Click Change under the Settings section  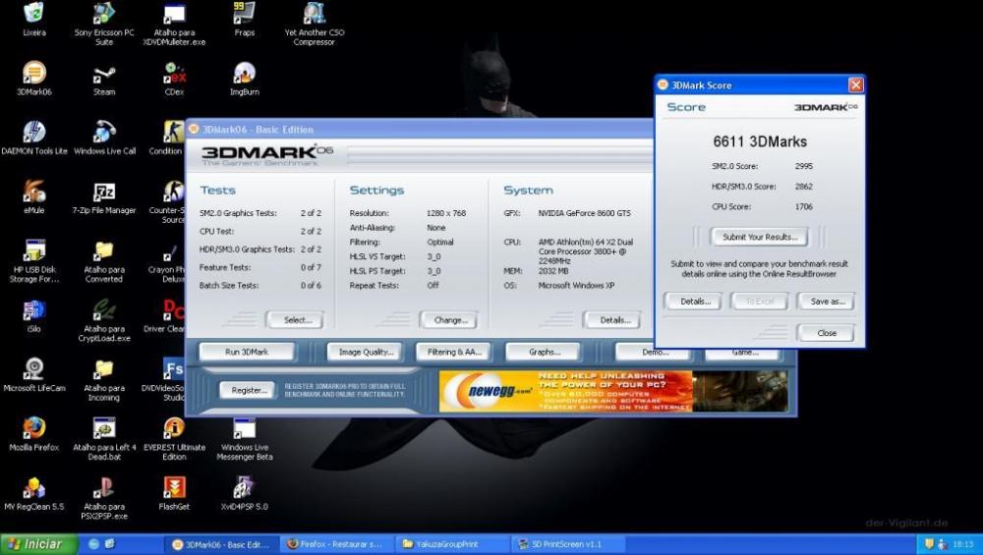(x=448, y=319)
